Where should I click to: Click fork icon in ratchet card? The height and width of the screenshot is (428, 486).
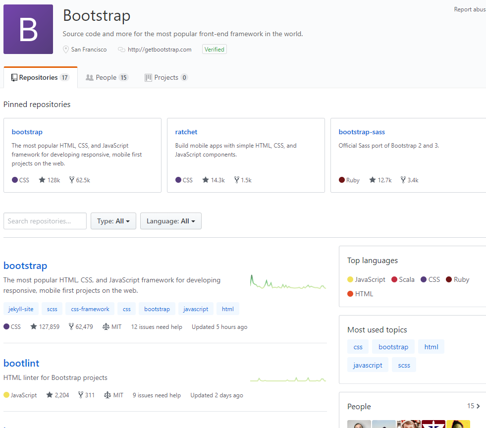coord(236,180)
